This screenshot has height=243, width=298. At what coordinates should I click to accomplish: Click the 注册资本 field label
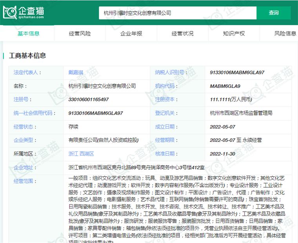point(165,100)
